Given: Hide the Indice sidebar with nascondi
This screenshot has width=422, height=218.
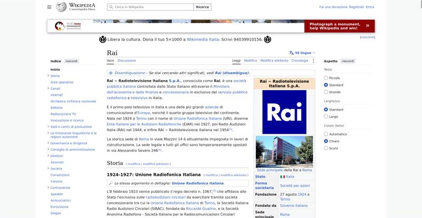Looking at the screenshot, I should click(x=71, y=61).
